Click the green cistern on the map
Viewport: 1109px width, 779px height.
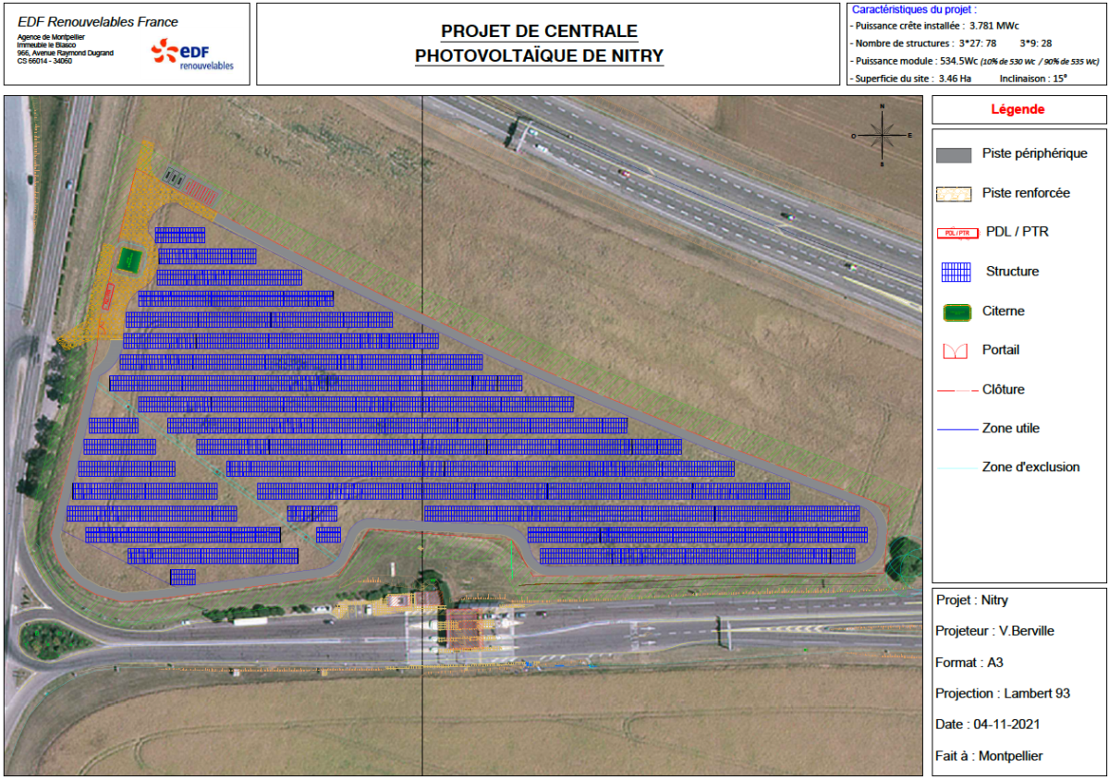point(128,260)
